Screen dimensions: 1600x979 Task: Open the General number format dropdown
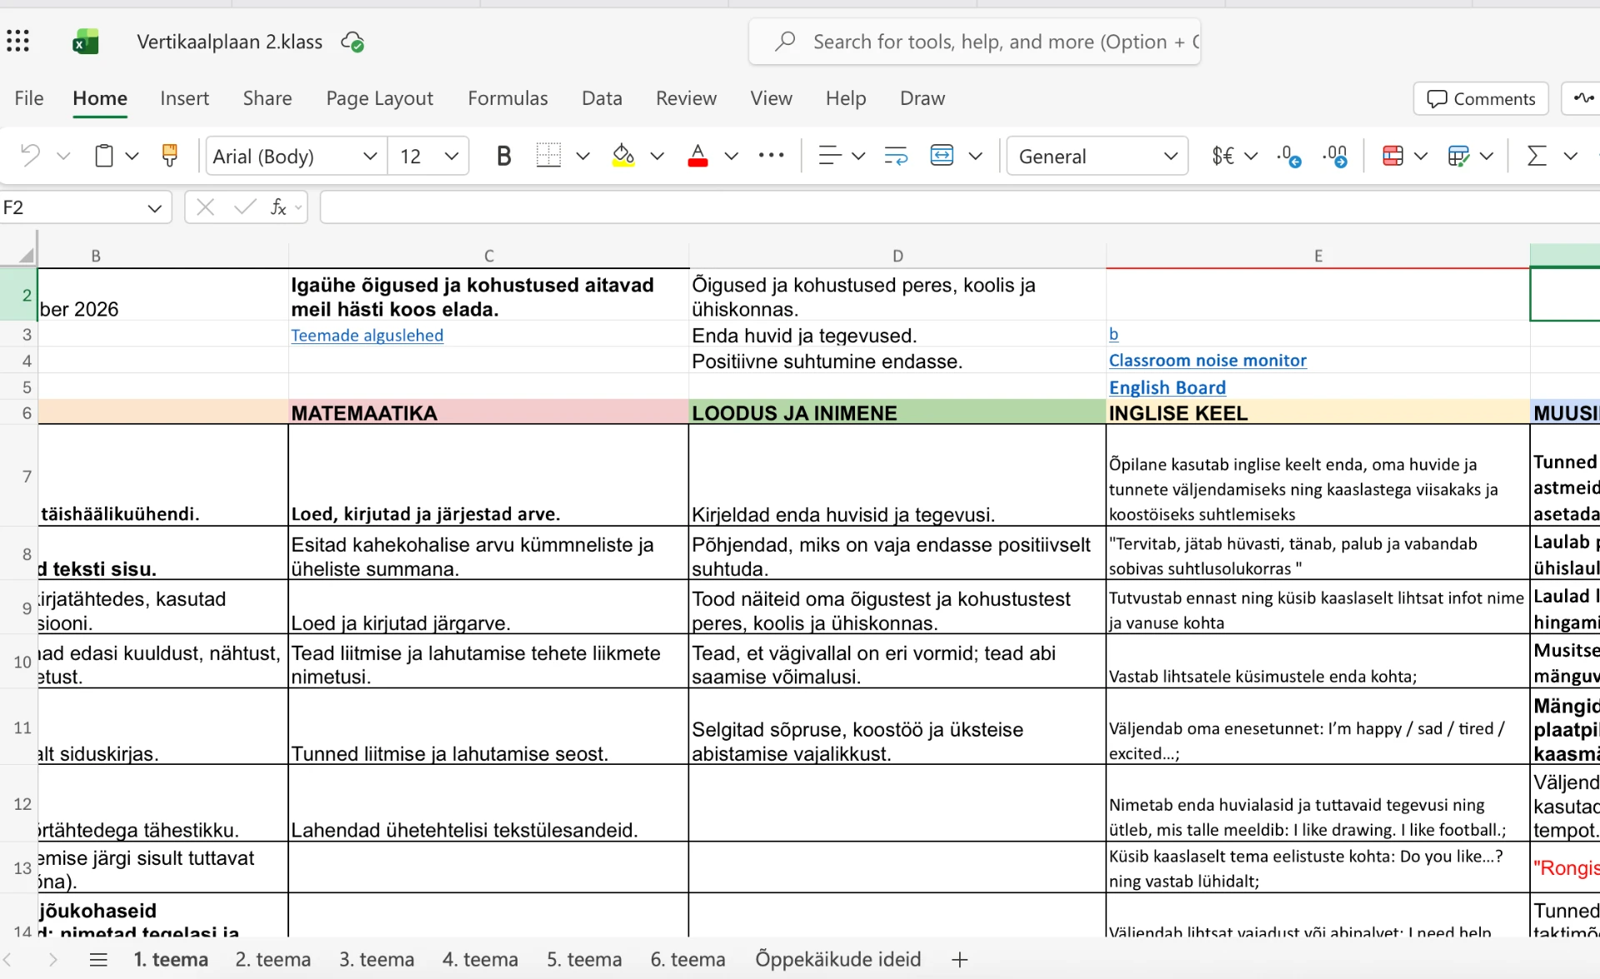[1170, 156]
